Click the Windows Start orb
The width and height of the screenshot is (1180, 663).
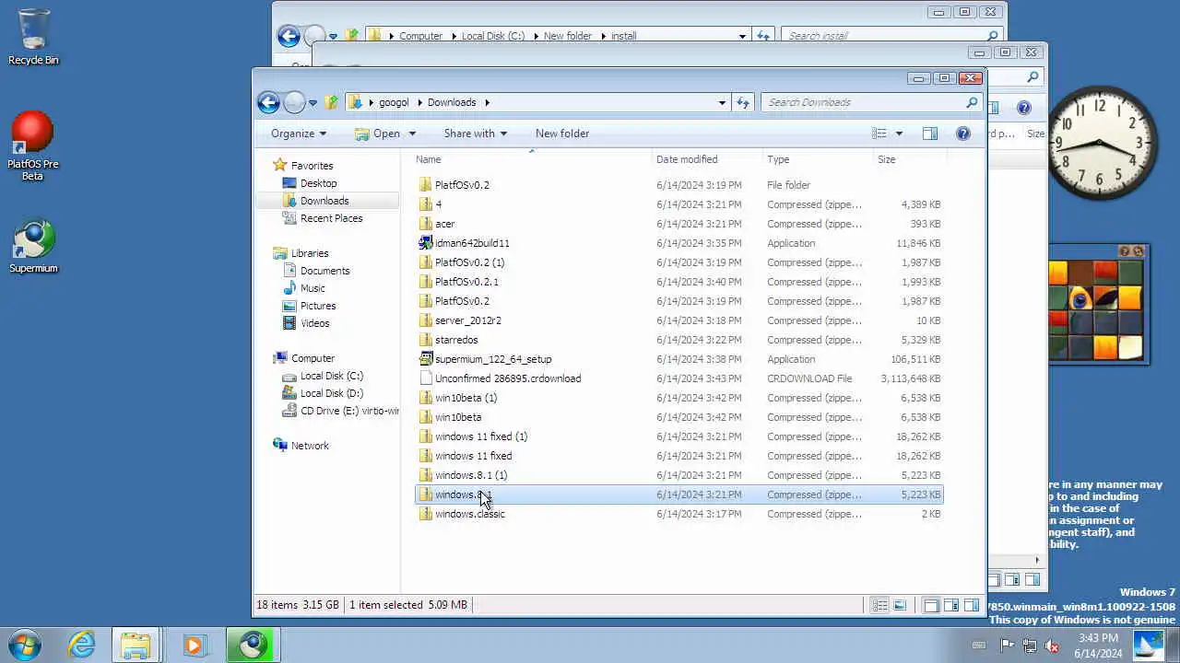[x=25, y=645]
